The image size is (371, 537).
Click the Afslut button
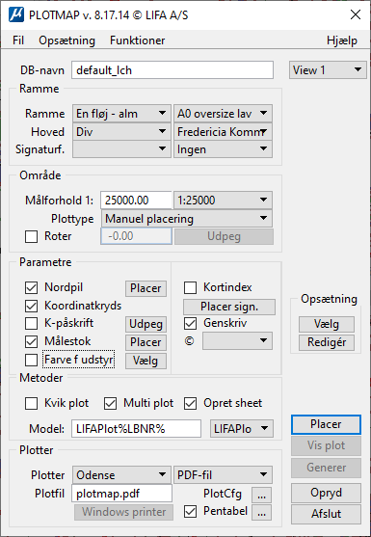326,514
